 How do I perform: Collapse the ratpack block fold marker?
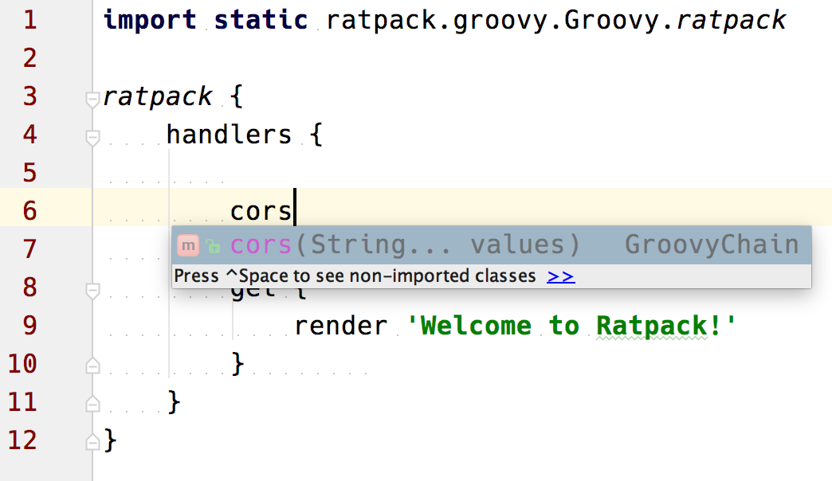tap(92, 100)
